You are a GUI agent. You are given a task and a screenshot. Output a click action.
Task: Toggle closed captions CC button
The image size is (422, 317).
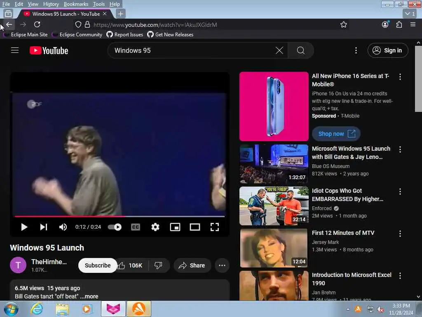135,227
